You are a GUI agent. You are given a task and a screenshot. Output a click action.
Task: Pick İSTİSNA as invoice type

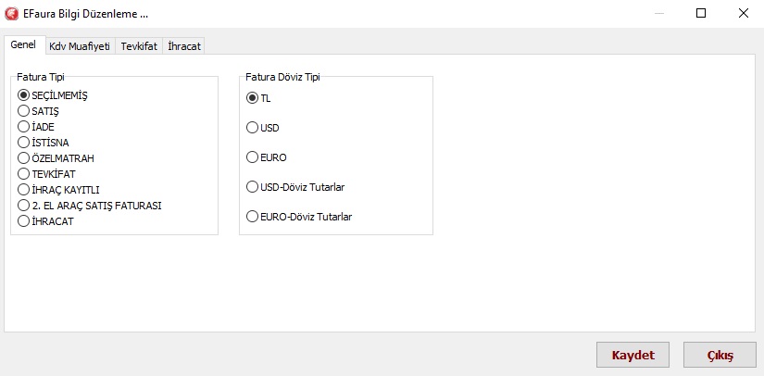tap(24, 143)
